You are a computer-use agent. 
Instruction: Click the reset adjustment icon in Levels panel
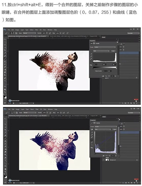coord(109,76)
